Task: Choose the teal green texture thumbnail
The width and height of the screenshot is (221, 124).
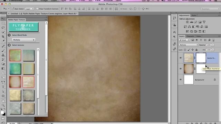Action: click(15, 69)
